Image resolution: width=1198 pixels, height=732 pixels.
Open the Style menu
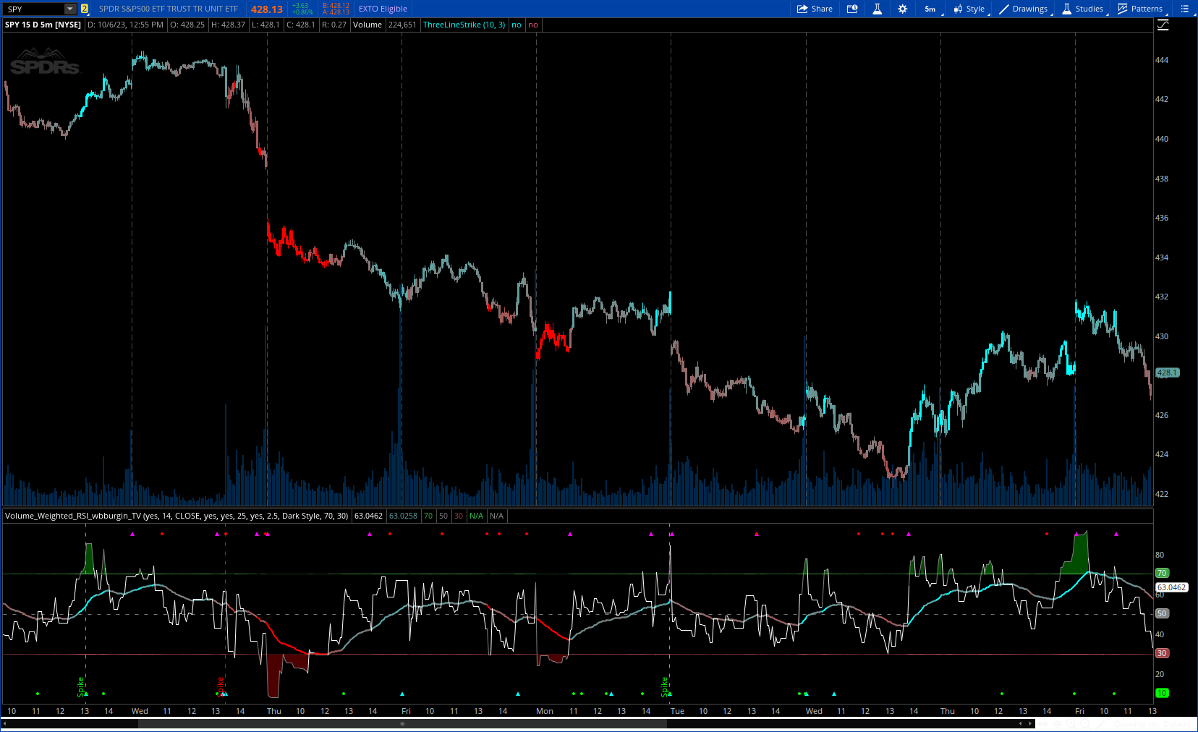click(x=969, y=9)
